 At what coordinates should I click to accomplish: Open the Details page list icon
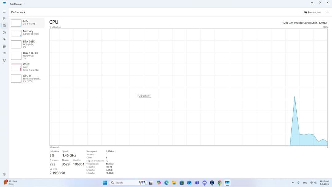point(4,53)
